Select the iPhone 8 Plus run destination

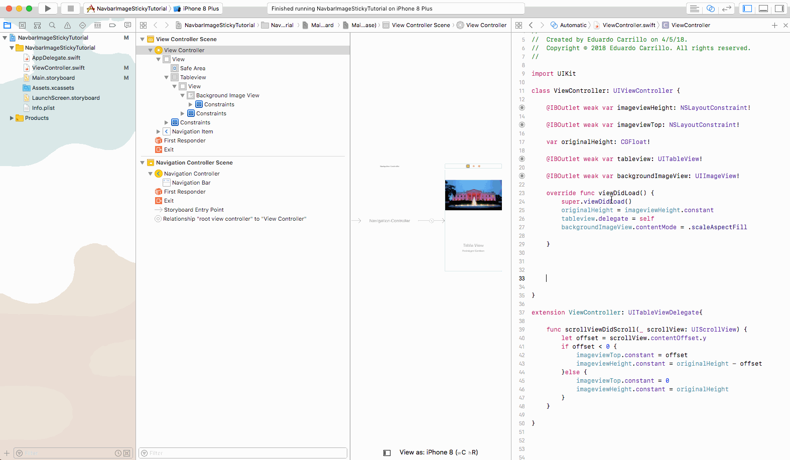pyautogui.click(x=196, y=9)
